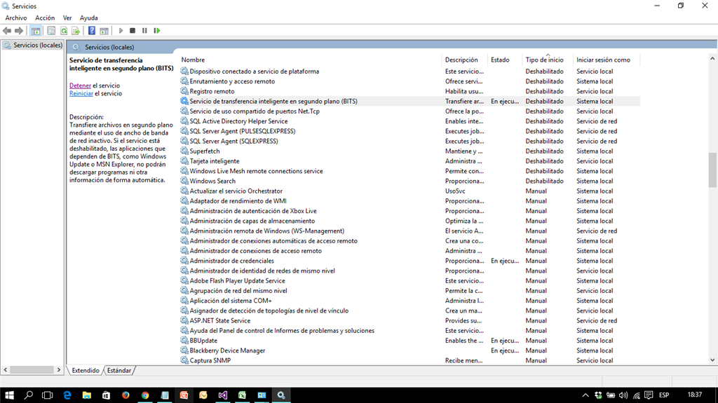Viewport: 718px width, 403px height.
Task: Open File Explorer from taskbar
Action: pyautogui.click(x=86, y=395)
